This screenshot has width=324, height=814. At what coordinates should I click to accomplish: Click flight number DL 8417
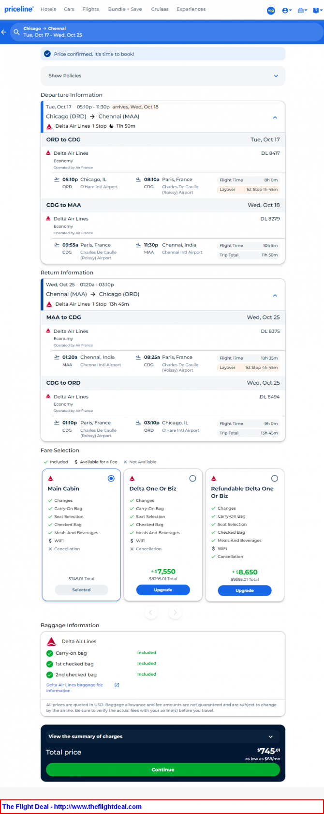click(x=270, y=153)
